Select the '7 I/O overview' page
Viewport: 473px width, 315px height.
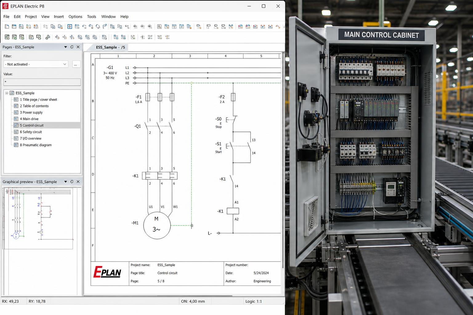(x=30, y=138)
